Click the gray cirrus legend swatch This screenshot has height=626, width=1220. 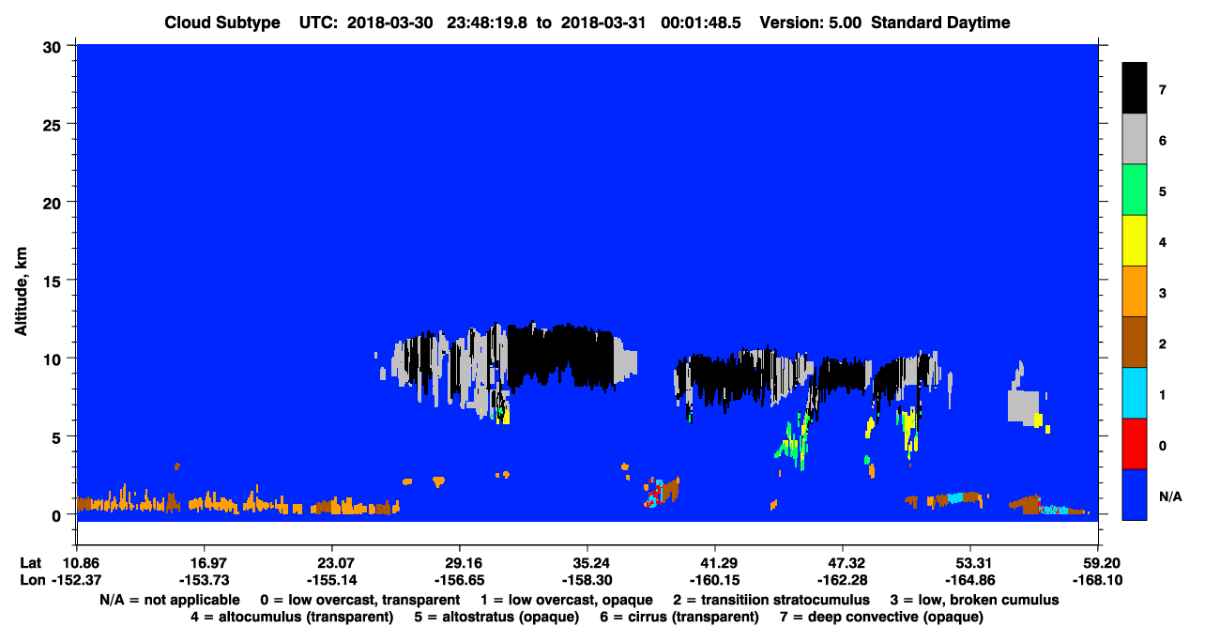(1135, 140)
